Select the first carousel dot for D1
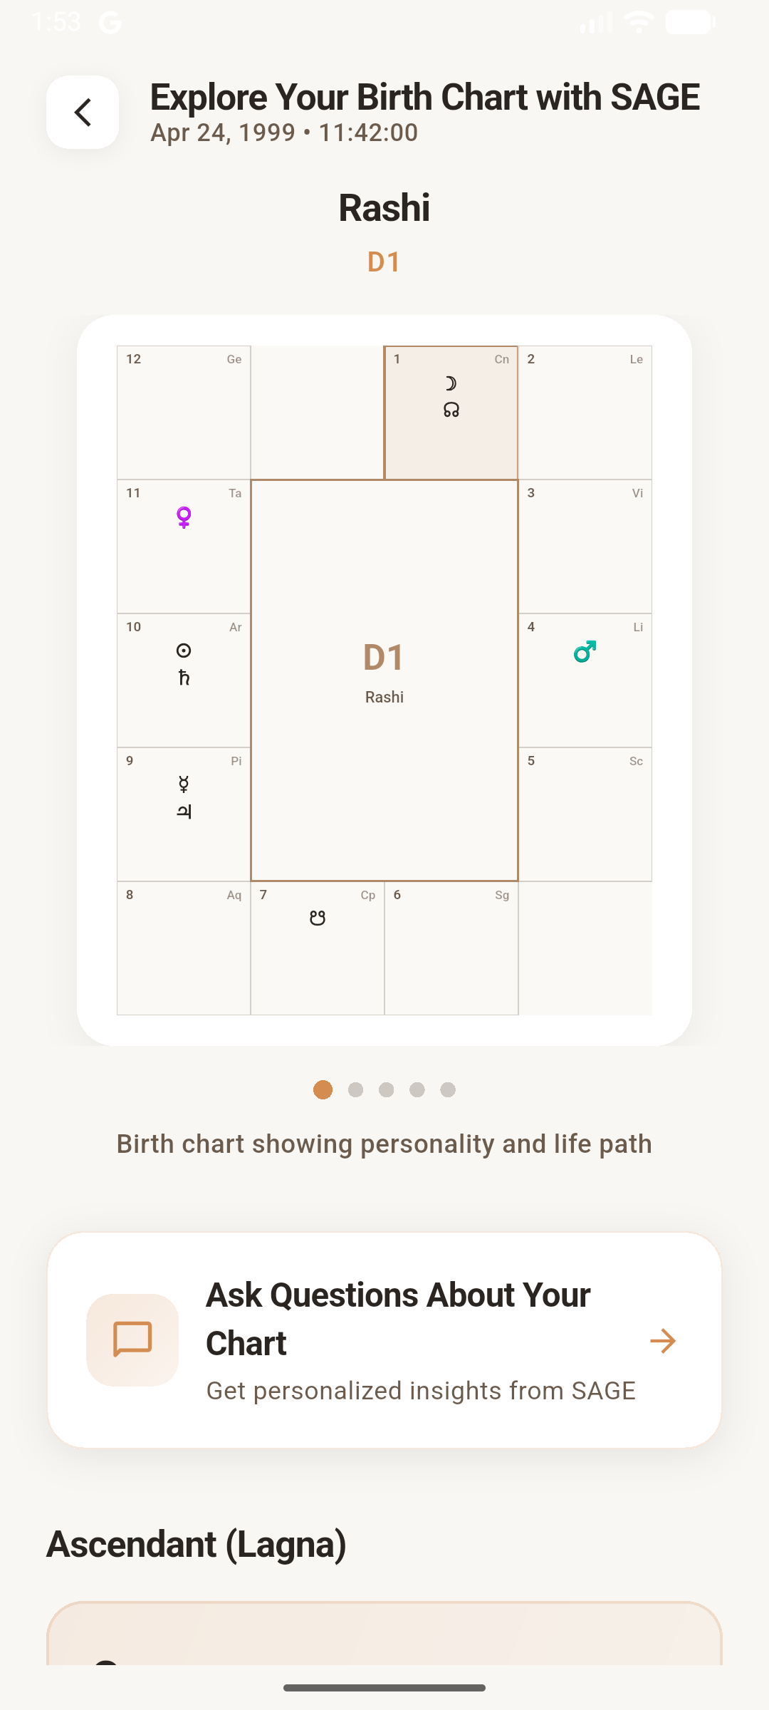 (x=323, y=1089)
